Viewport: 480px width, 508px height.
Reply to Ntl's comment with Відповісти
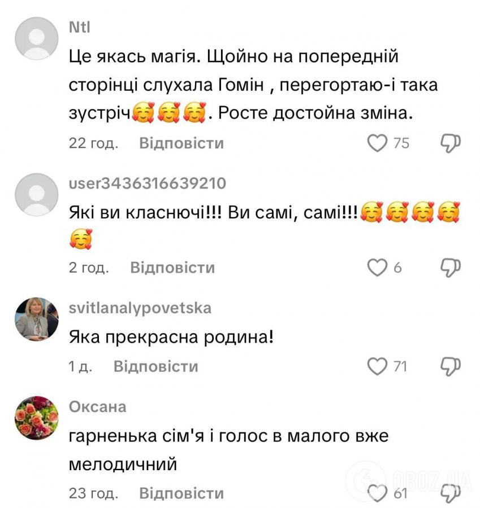(x=181, y=143)
